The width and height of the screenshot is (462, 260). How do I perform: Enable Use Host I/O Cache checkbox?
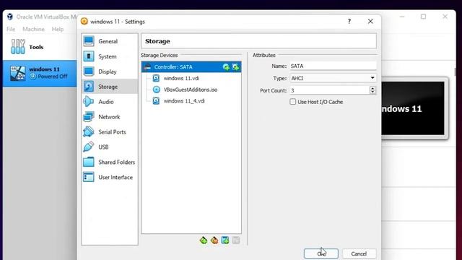click(x=292, y=102)
